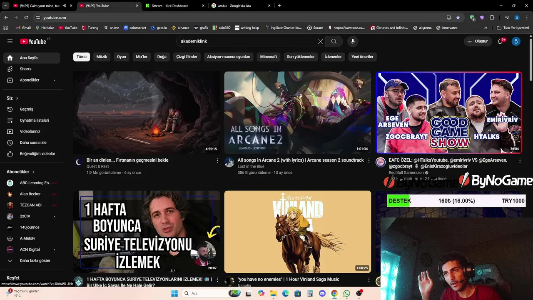Screen dimensions: 533x300
Task: Open Beğendiğim videolar
Action: tap(32, 154)
